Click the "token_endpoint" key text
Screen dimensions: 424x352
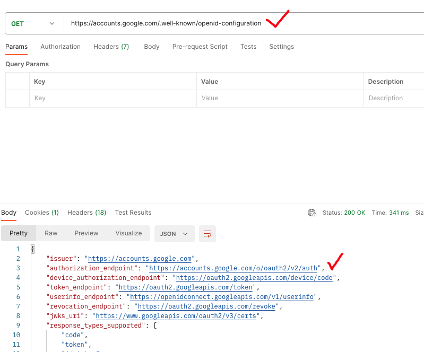[77, 287]
